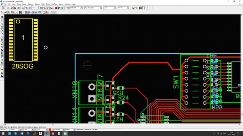243x136 pixels.
Task: Click the green board icon near right of toolbar
Action: 140,8
